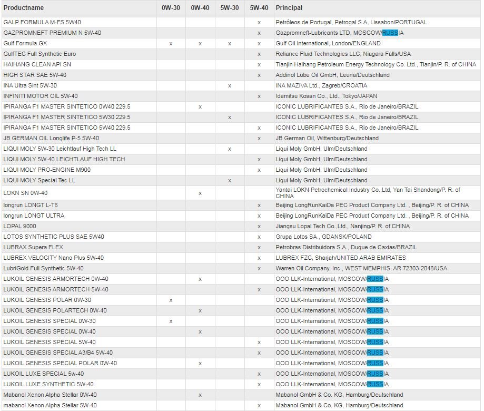The height and width of the screenshot is (411, 484).
Task: Select LUKOIL GENESIS POLAR 0W-30 product name
Action: coord(47,300)
